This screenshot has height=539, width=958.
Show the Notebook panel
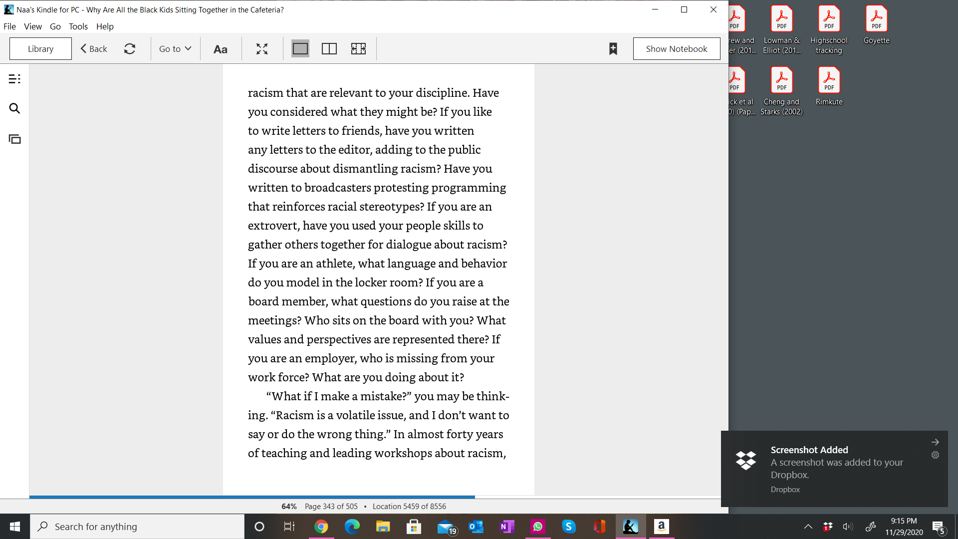tap(677, 49)
